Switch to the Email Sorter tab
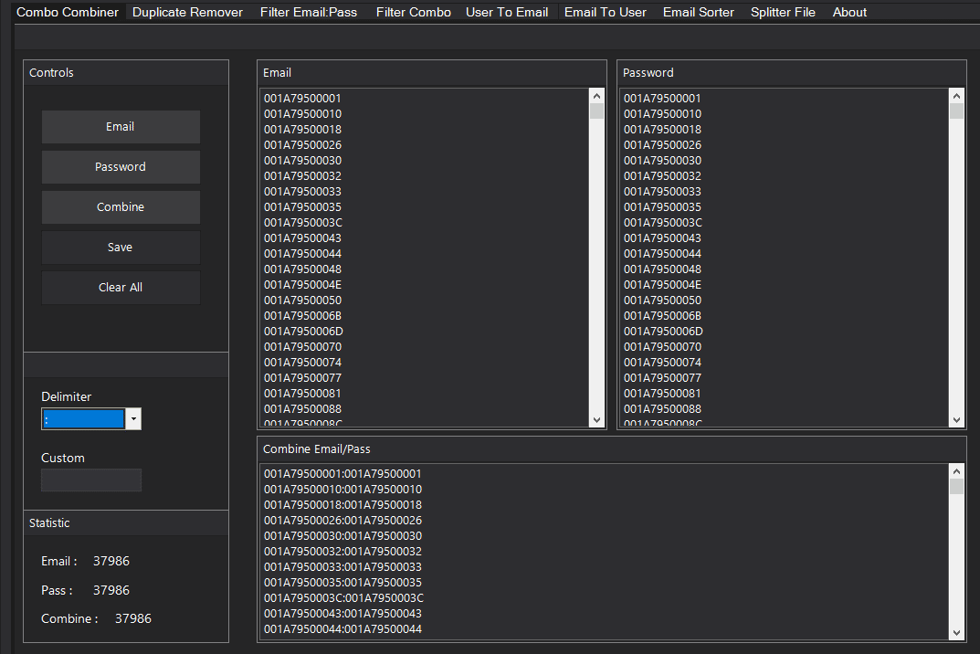The width and height of the screenshot is (980, 654). pos(698,12)
